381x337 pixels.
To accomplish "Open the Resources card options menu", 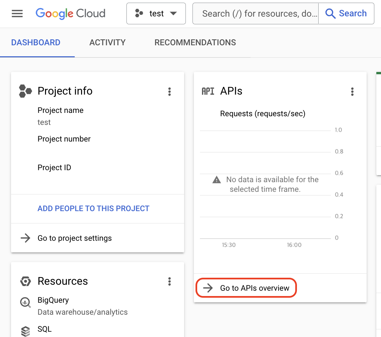I will [169, 281].
